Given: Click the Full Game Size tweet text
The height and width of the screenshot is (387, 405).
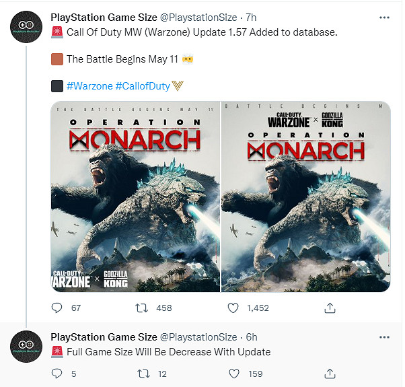Looking at the screenshot, I should (x=168, y=351).
